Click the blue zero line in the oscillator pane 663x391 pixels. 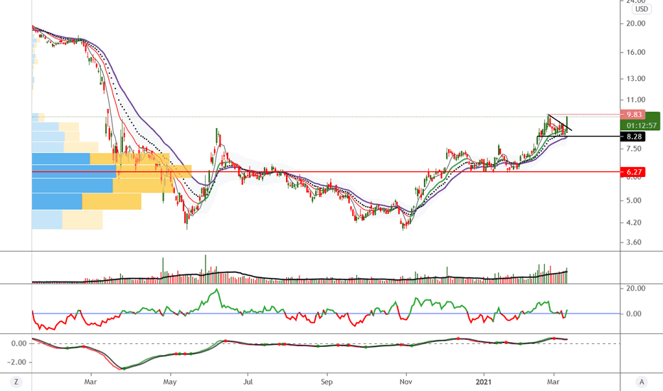point(326,314)
